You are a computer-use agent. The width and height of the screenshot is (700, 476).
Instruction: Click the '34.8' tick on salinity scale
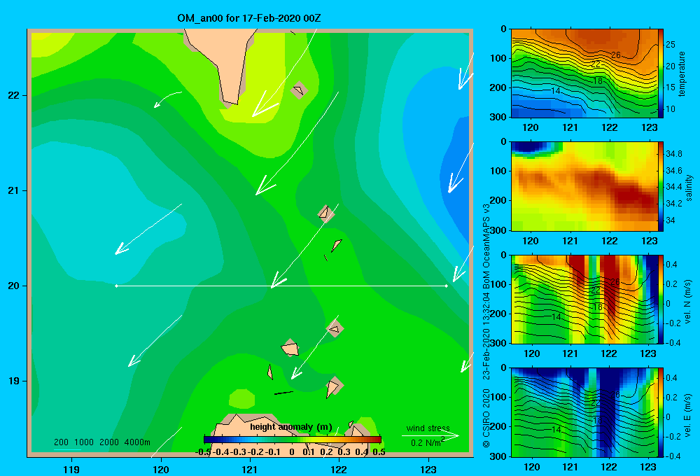(674, 153)
